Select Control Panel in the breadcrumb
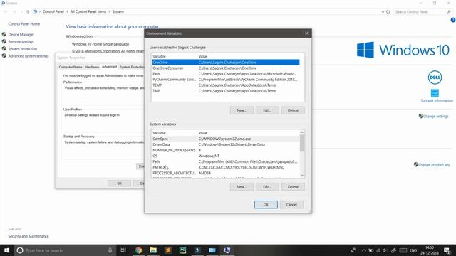456x256 pixels. click(x=53, y=11)
